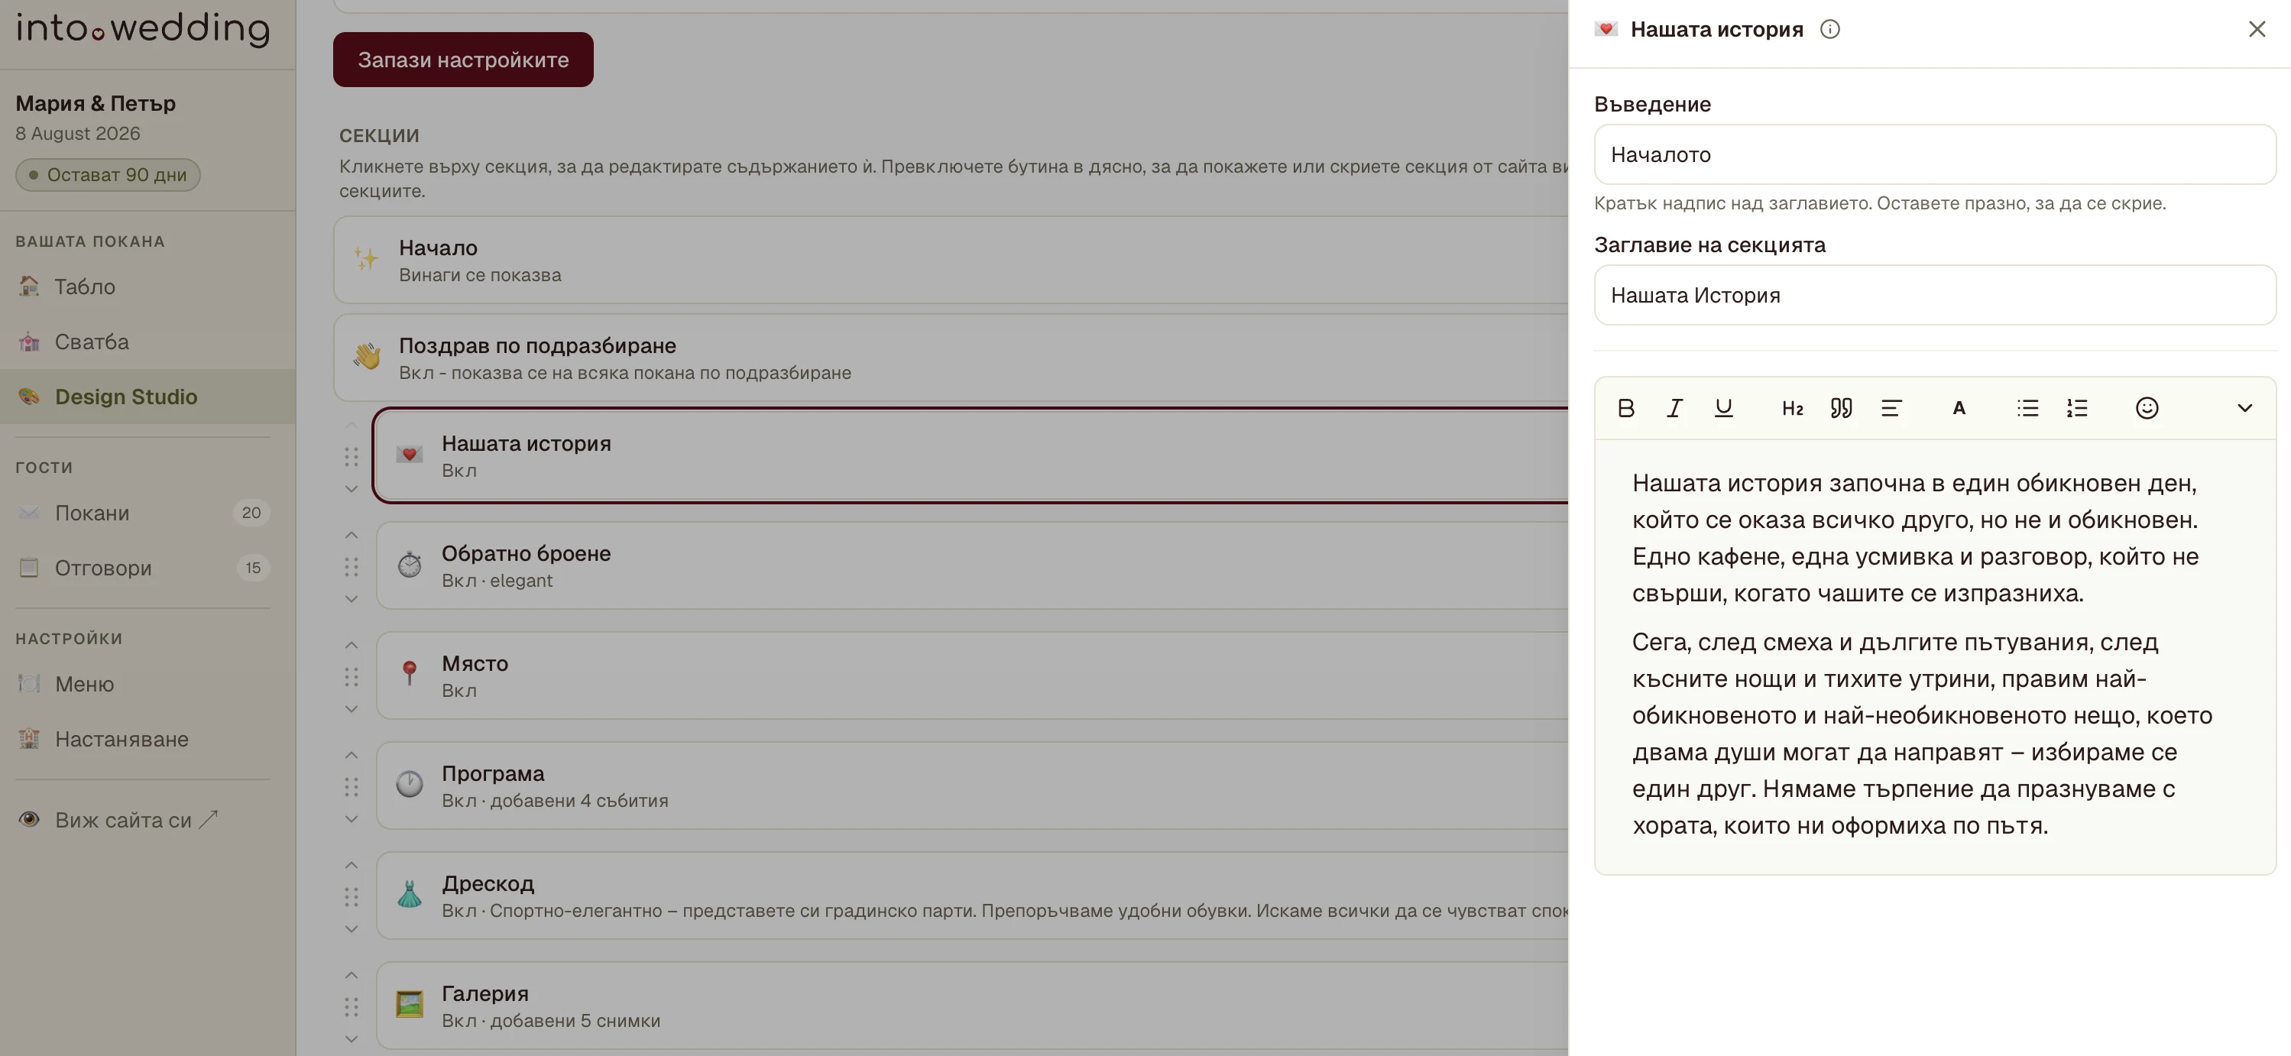Move Програма section down

pos(352,819)
